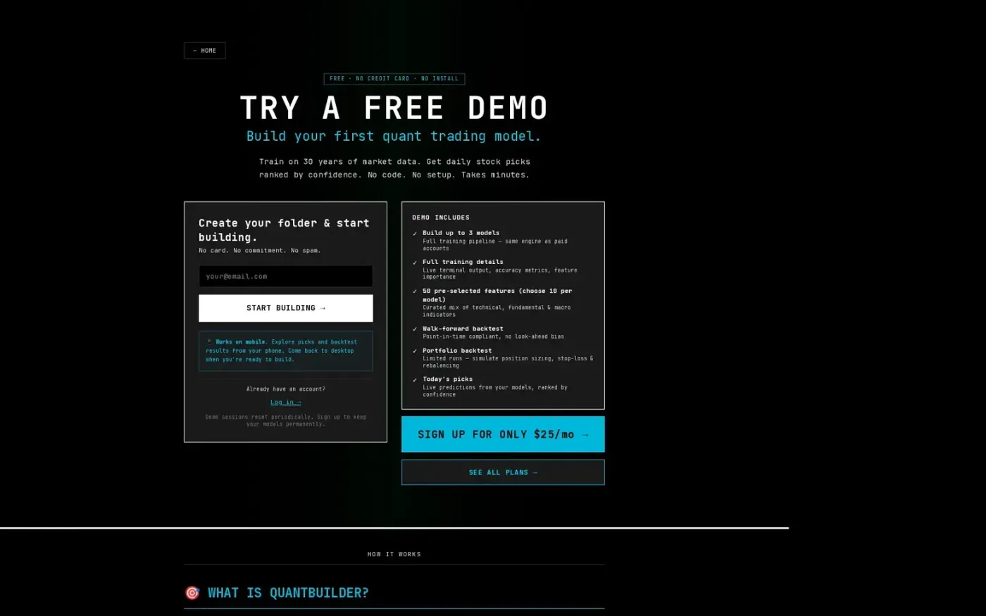The width and height of the screenshot is (986, 616).
Task: Click 'Build your first quant trading model.' subtitle
Action: pyautogui.click(x=394, y=136)
